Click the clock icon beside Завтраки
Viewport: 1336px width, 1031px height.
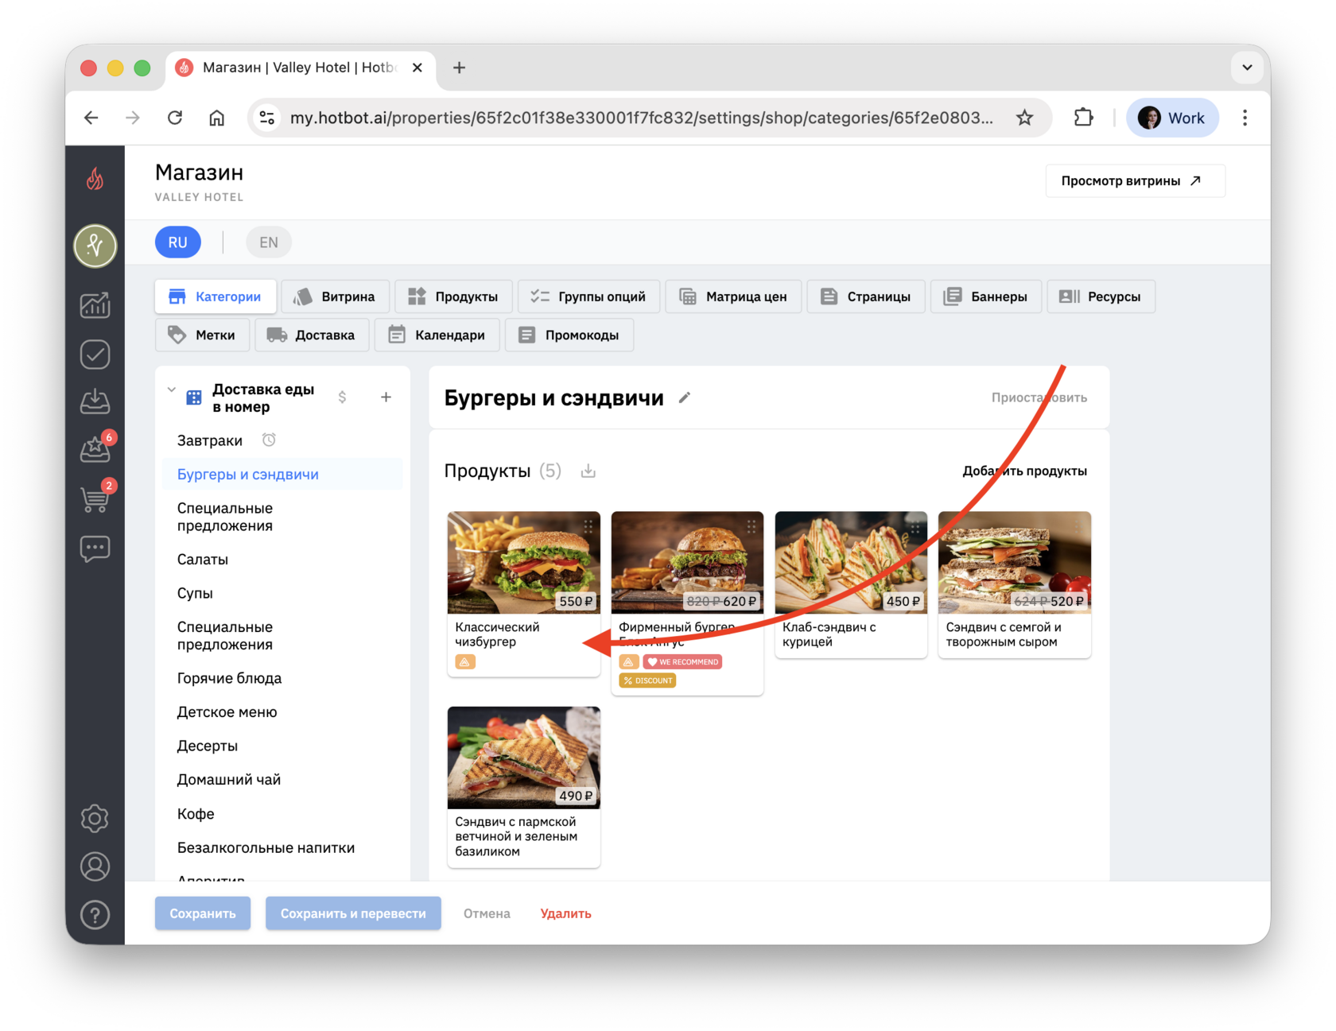pos(269,440)
